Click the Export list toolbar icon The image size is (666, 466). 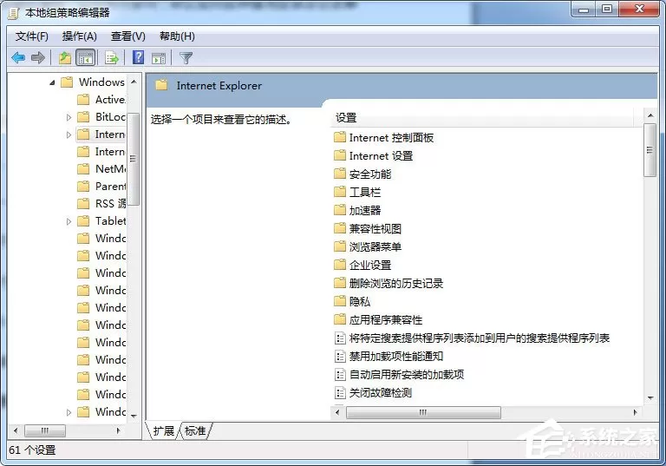(112, 58)
